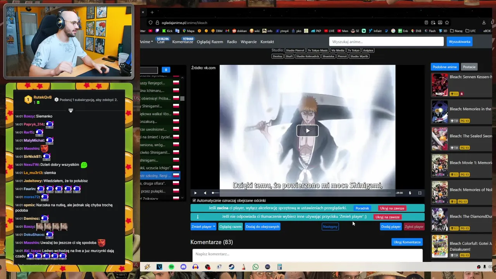Click the 'Dodaj player' button

click(391, 227)
